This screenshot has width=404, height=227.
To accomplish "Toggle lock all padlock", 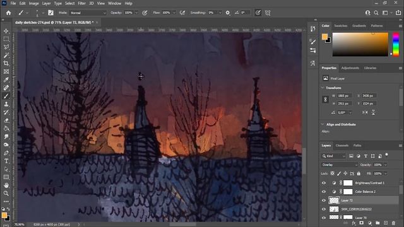I will coord(359,173).
